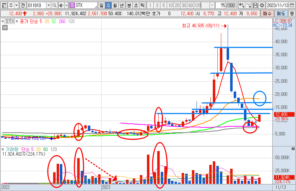Click the 평 button
This screenshot has height=191, width=296.
pos(292,13)
